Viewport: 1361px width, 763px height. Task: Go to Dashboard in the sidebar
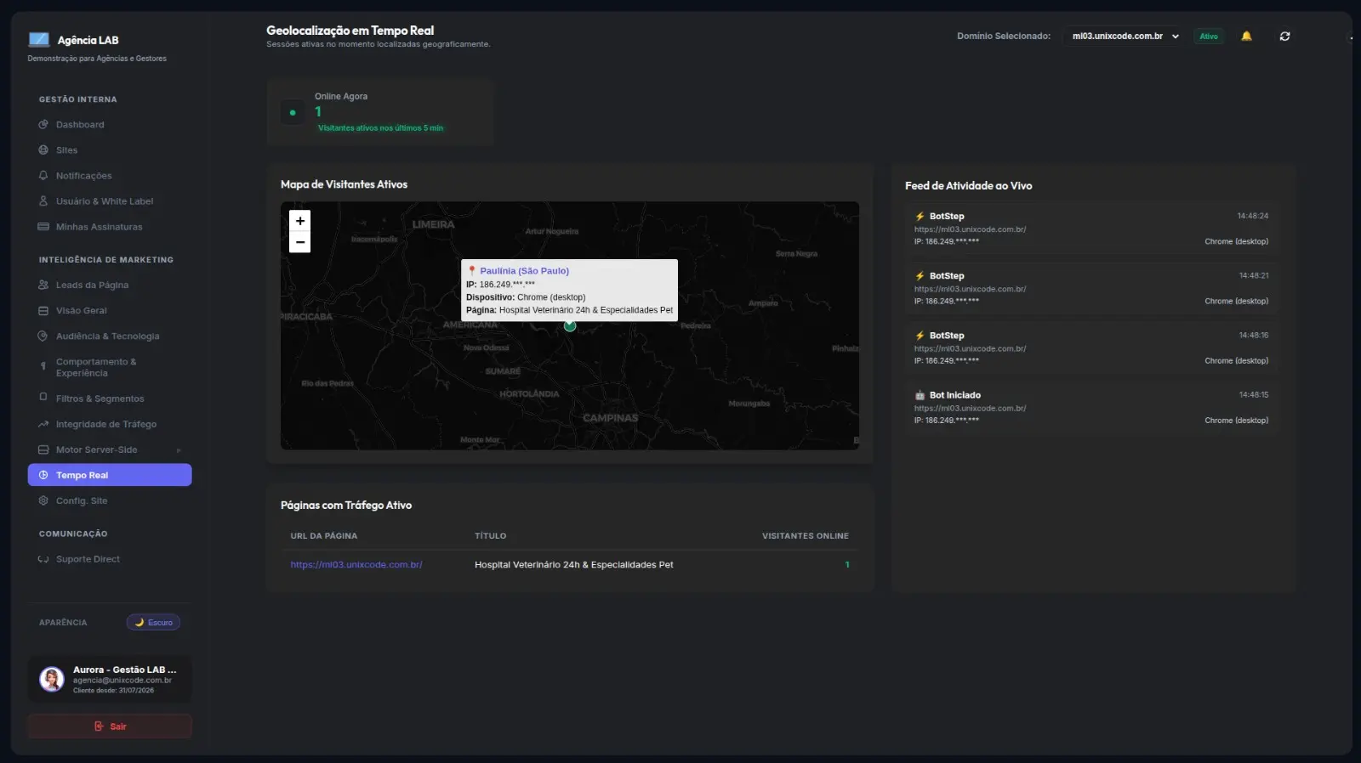point(110,125)
